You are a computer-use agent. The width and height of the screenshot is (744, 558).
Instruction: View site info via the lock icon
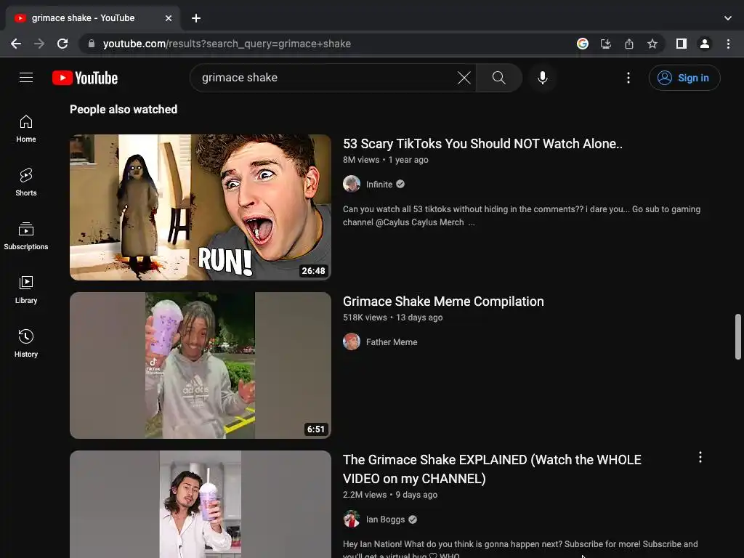pyautogui.click(x=92, y=44)
